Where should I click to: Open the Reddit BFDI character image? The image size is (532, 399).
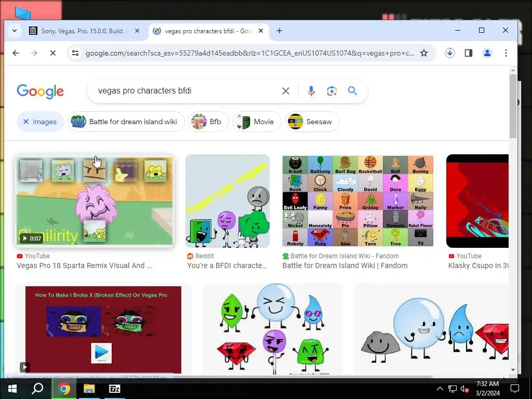coord(228,201)
